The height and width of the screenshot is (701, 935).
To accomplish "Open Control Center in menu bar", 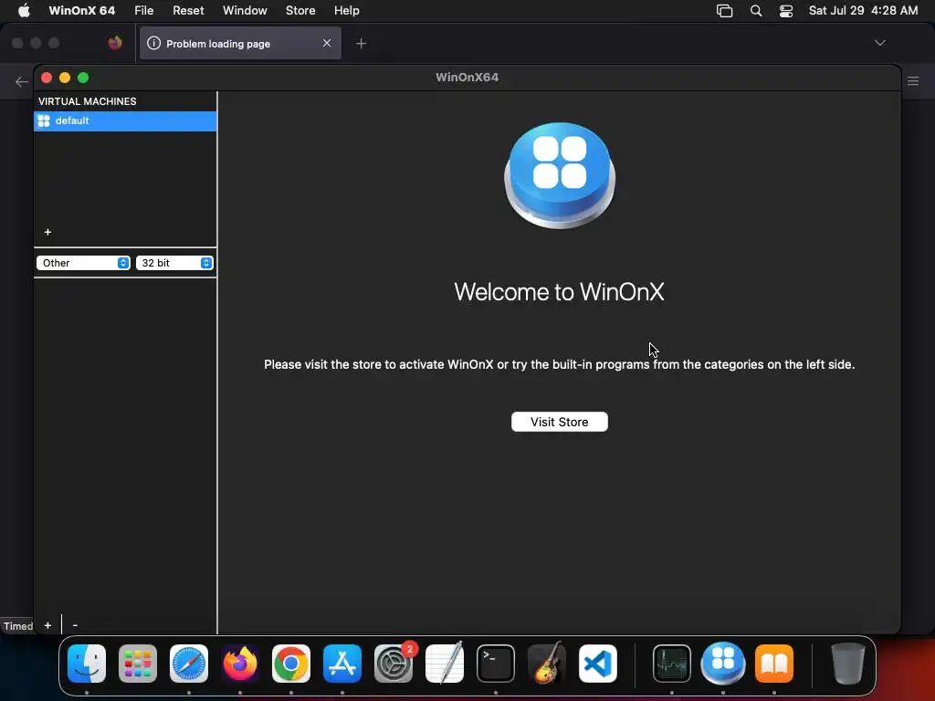I will point(786,11).
